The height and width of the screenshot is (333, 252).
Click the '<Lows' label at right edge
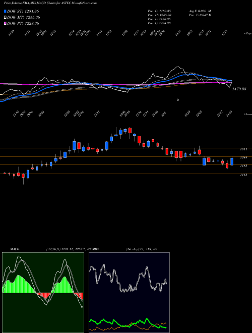(247, 114)
